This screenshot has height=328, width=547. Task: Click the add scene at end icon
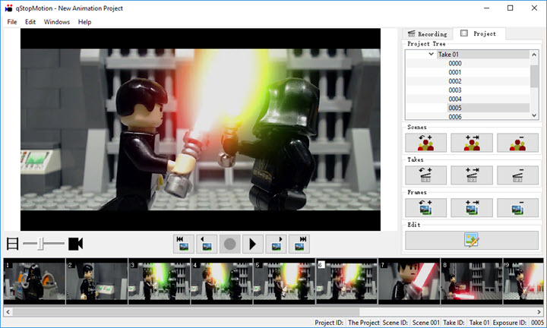click(472, 143)
